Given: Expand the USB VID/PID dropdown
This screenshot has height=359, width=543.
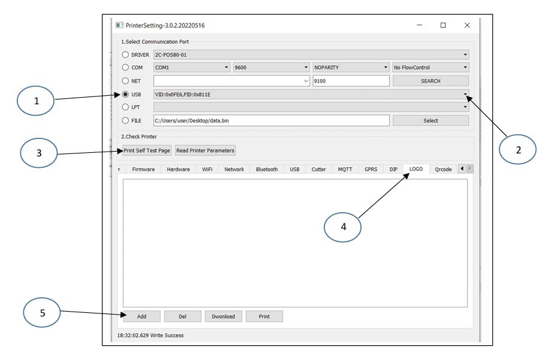Looking at the screenshot, I should 465,94.
